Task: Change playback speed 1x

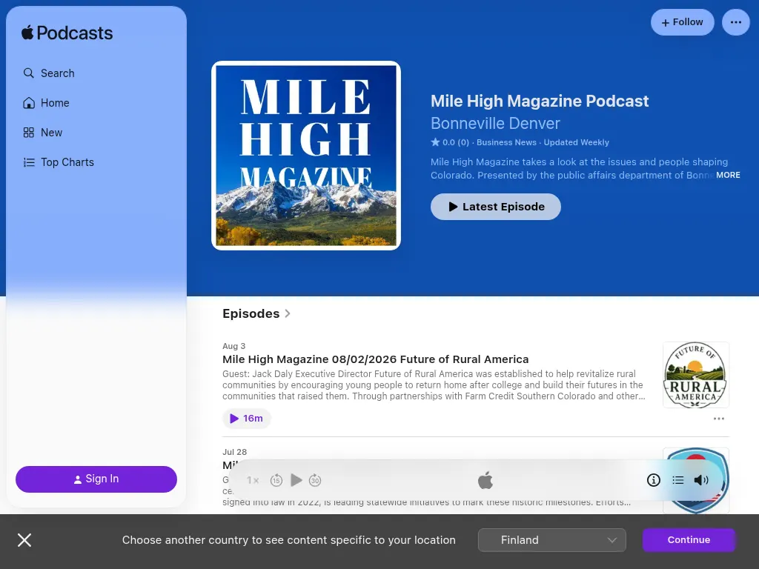Action: point(253,480)
